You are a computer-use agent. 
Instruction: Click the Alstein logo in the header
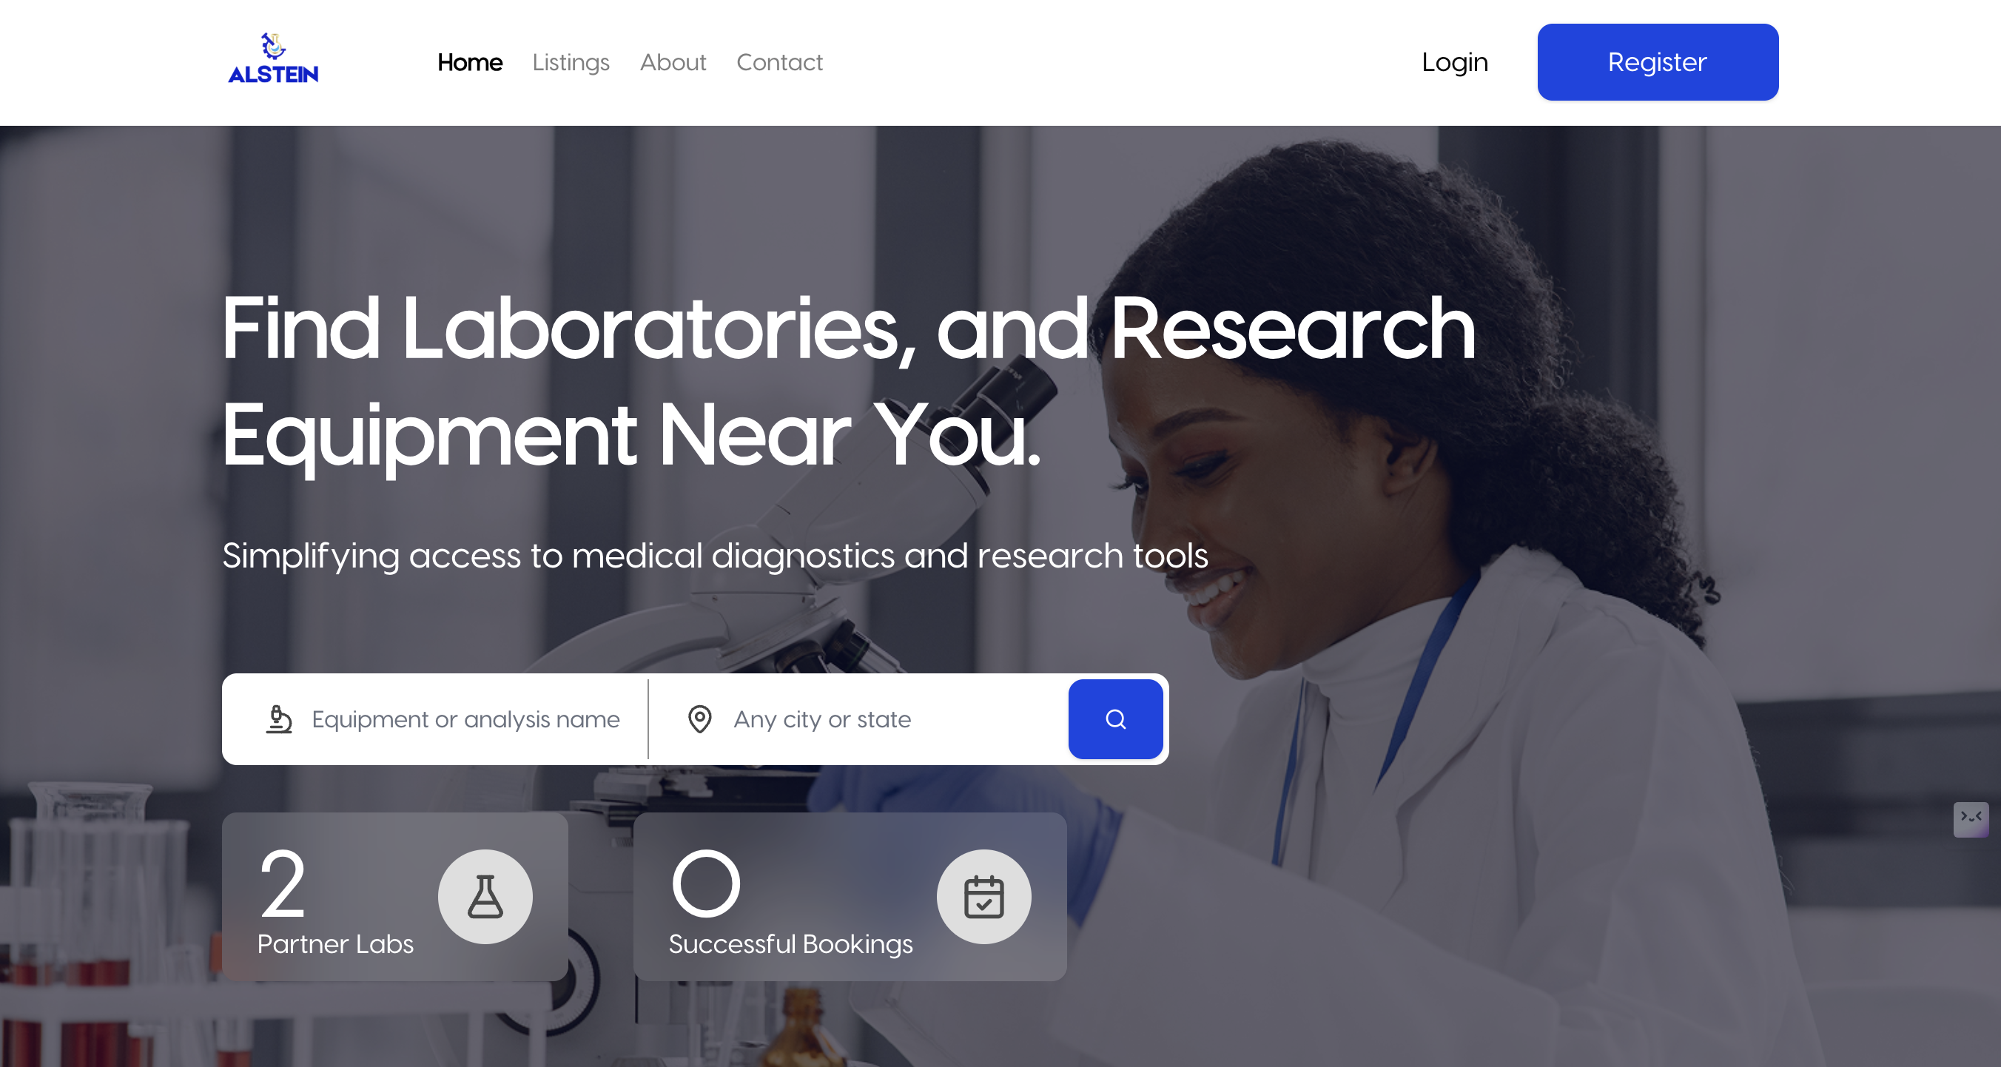point(273,59)
